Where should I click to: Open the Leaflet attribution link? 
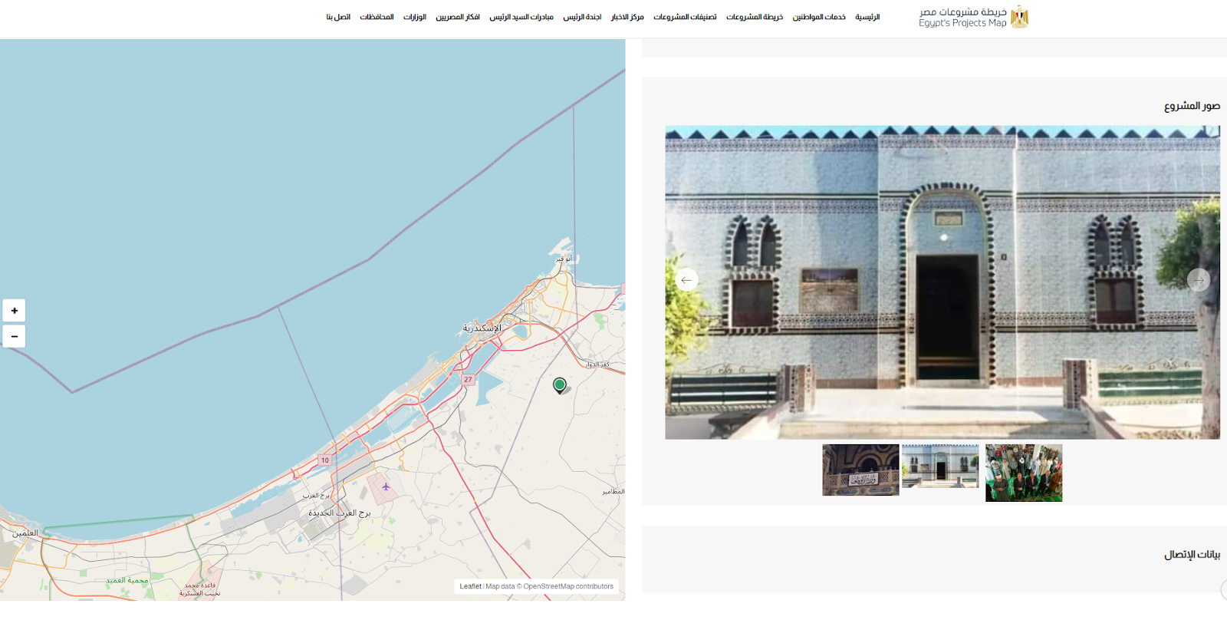[x=470, y=586]
